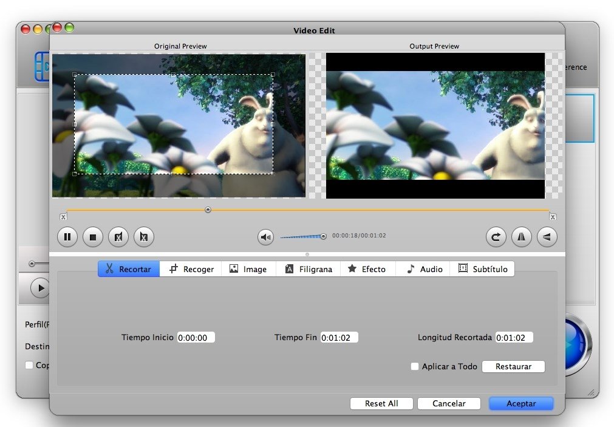
Task: Click the top-left crop corner handle
Action: [75, 74]
